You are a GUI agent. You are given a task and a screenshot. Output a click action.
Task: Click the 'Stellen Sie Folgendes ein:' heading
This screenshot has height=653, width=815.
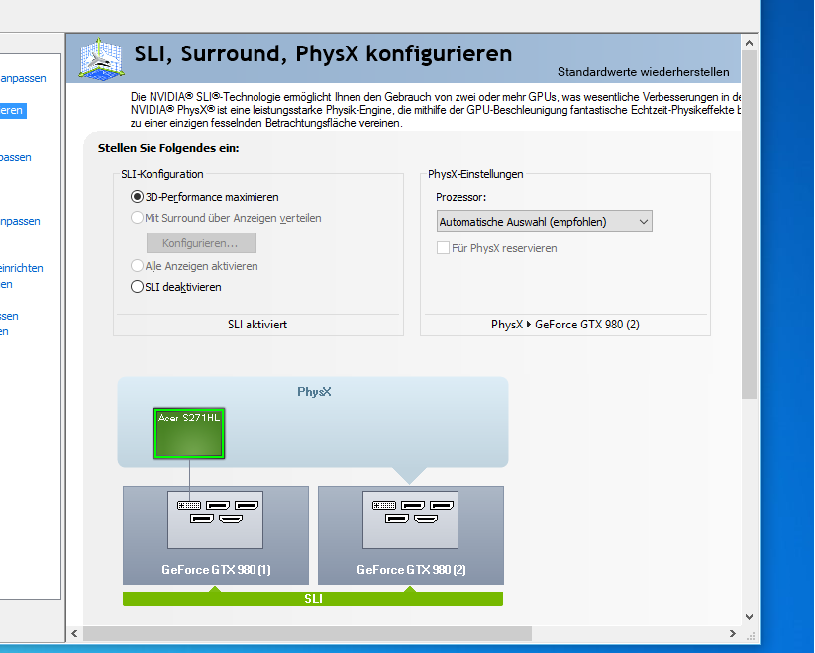pyautogui.click(x=168, y=148)
